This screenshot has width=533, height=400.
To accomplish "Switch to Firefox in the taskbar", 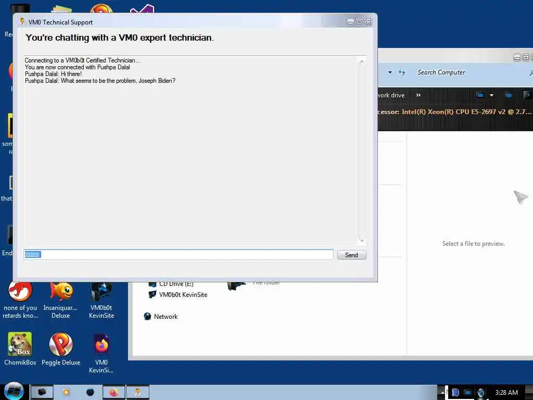I will (114, 393).
